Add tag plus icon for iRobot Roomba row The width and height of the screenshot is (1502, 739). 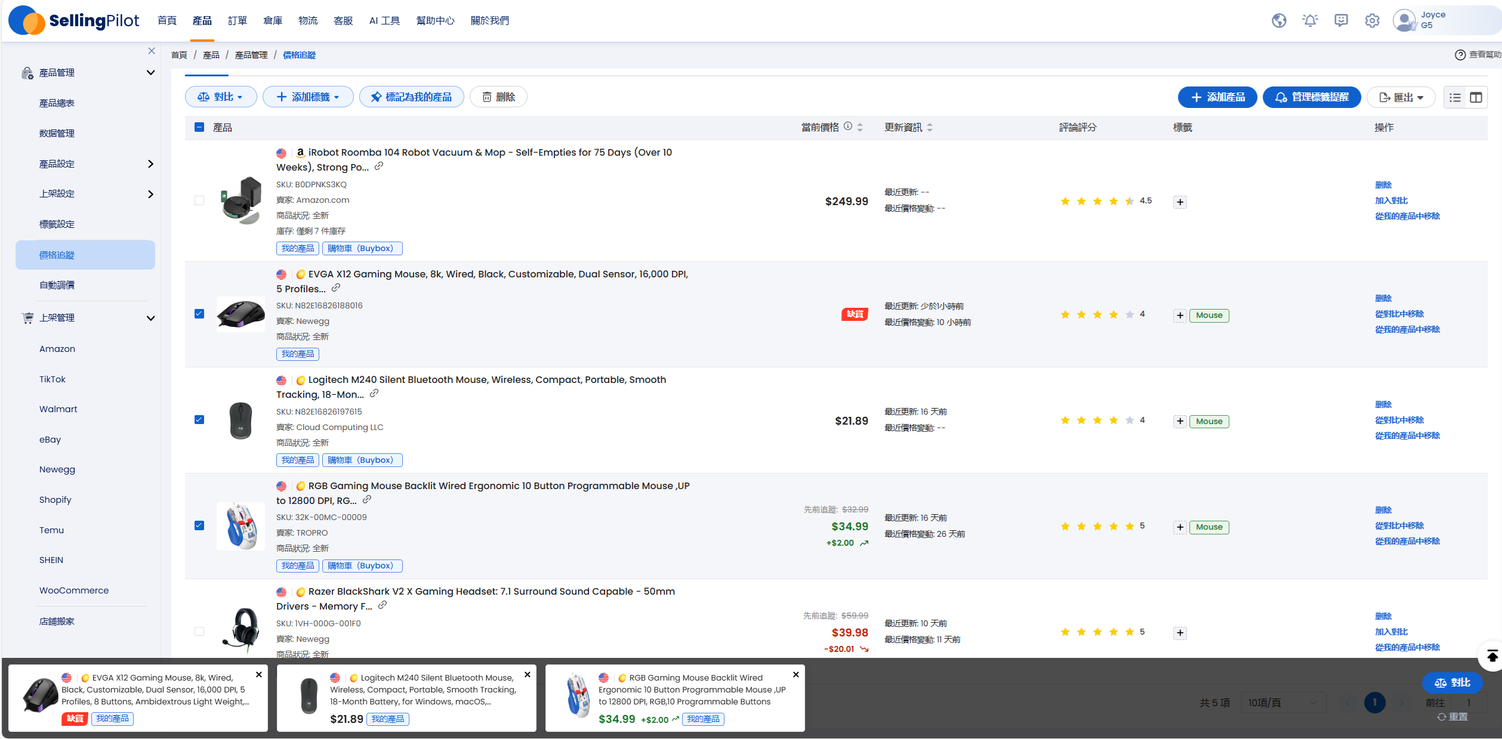point(1180,202)
